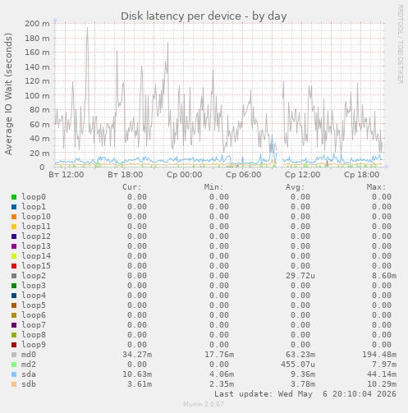Click md2 max value 7.97m
This screenshot has width=408, height=413.
point(384,365)
